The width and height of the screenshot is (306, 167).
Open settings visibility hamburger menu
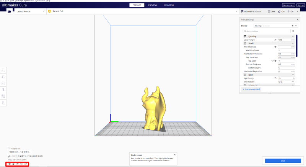(293, 31)
